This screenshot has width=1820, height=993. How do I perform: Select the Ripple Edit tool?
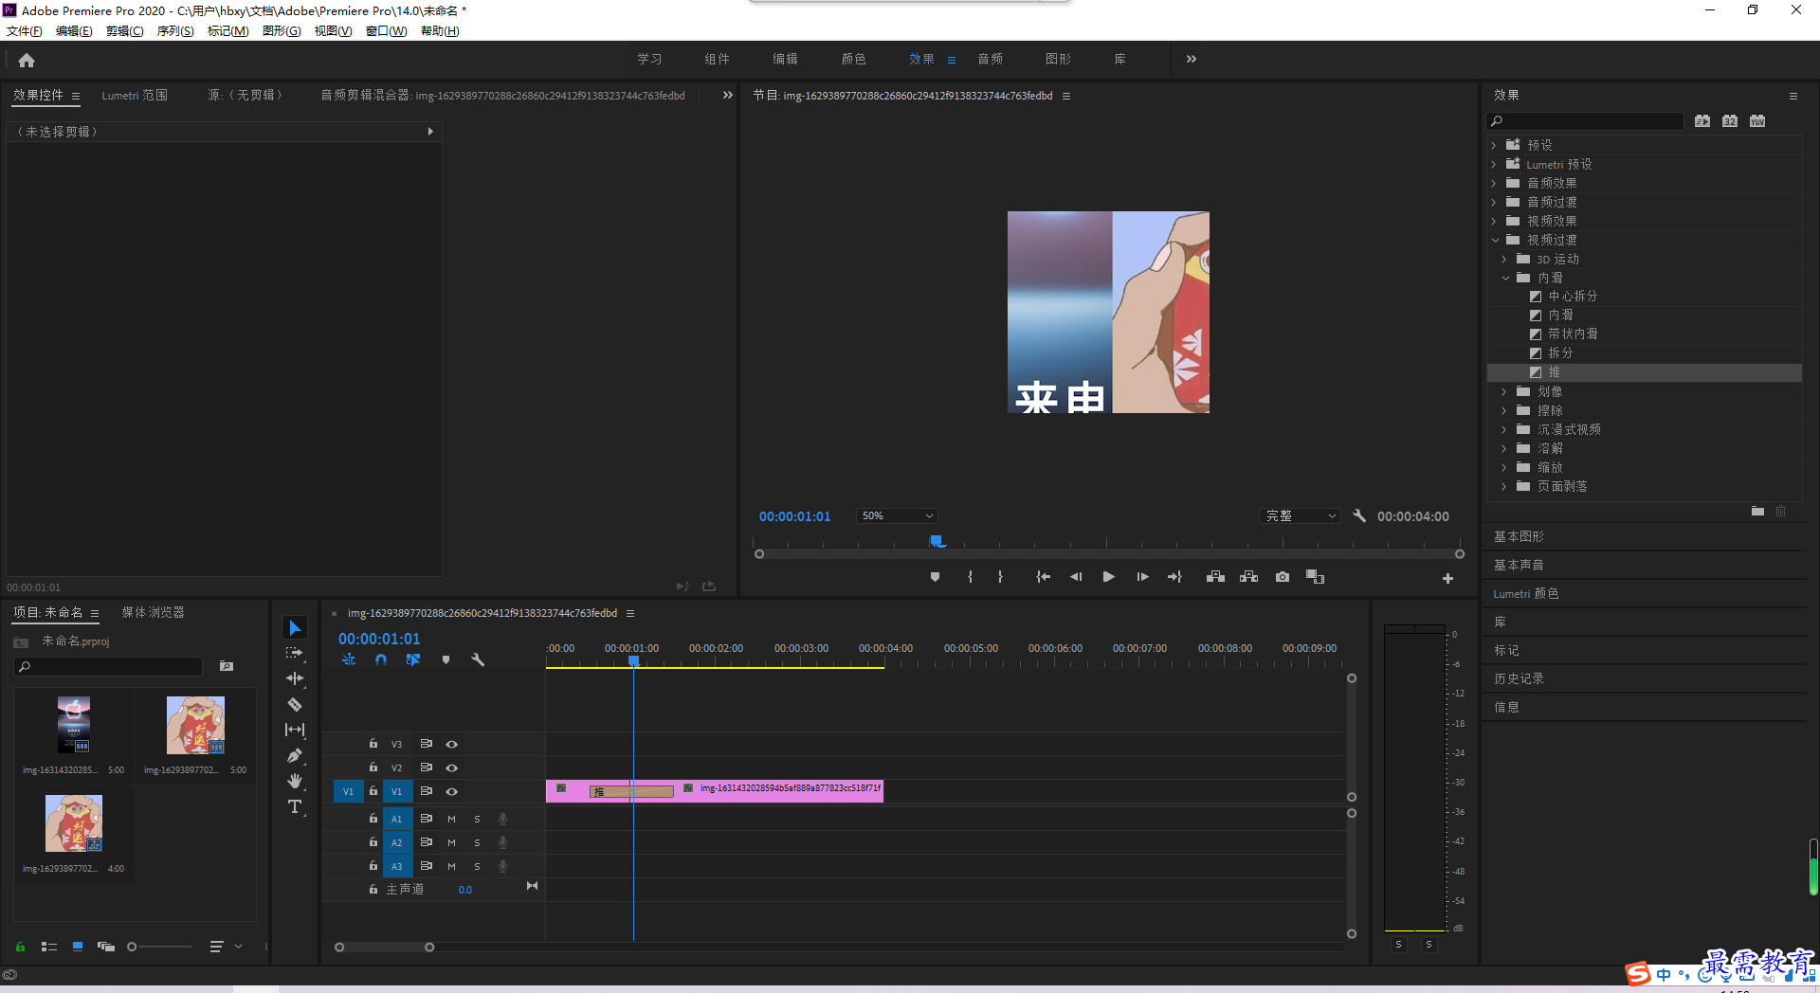click(295, 678)
